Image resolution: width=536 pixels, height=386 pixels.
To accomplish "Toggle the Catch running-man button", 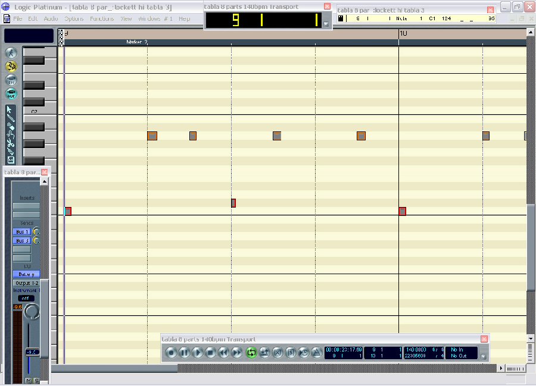I will [x=11, y=54].
